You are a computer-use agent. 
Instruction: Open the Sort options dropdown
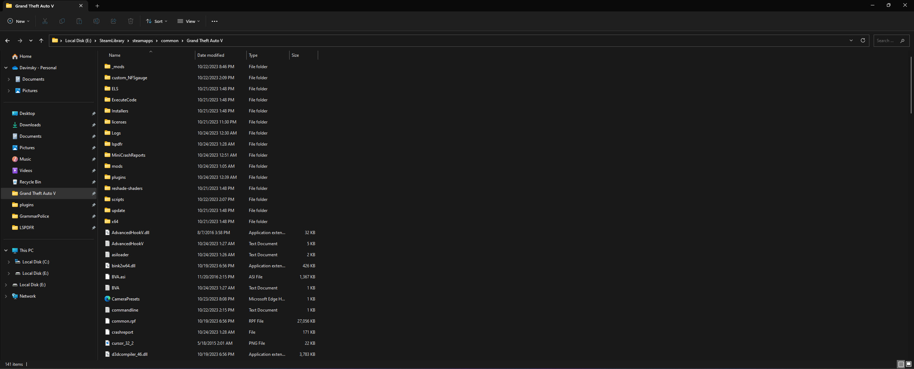coord(156,21)
